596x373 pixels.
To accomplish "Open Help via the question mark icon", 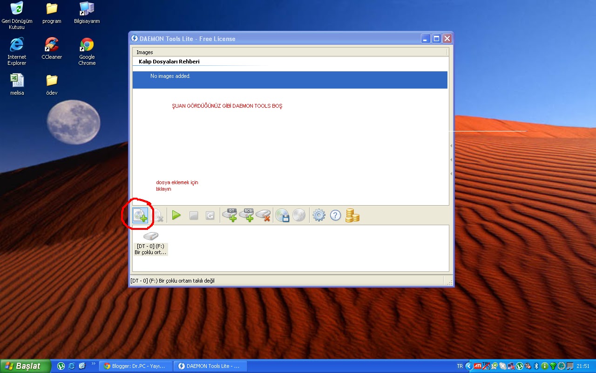I will coord(336,215).
